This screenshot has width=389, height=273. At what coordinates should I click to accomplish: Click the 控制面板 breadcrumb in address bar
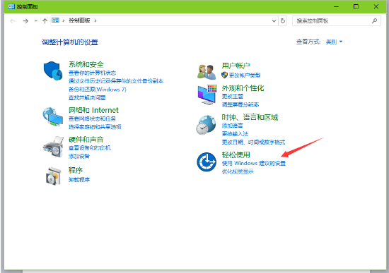point(79,20)
